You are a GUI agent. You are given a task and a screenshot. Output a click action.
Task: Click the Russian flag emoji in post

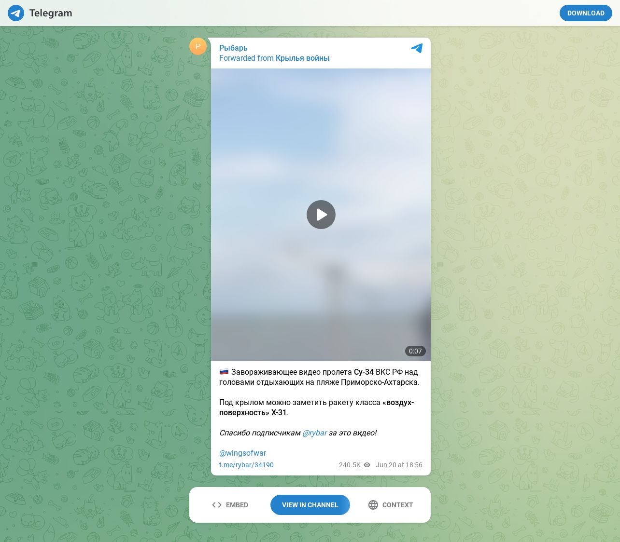pos(224,372)
